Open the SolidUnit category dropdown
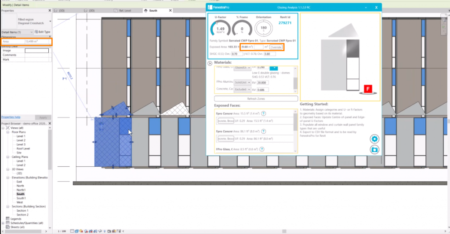Screen dimensions: 450x234 pyautogui.click(x=242, y=82)
